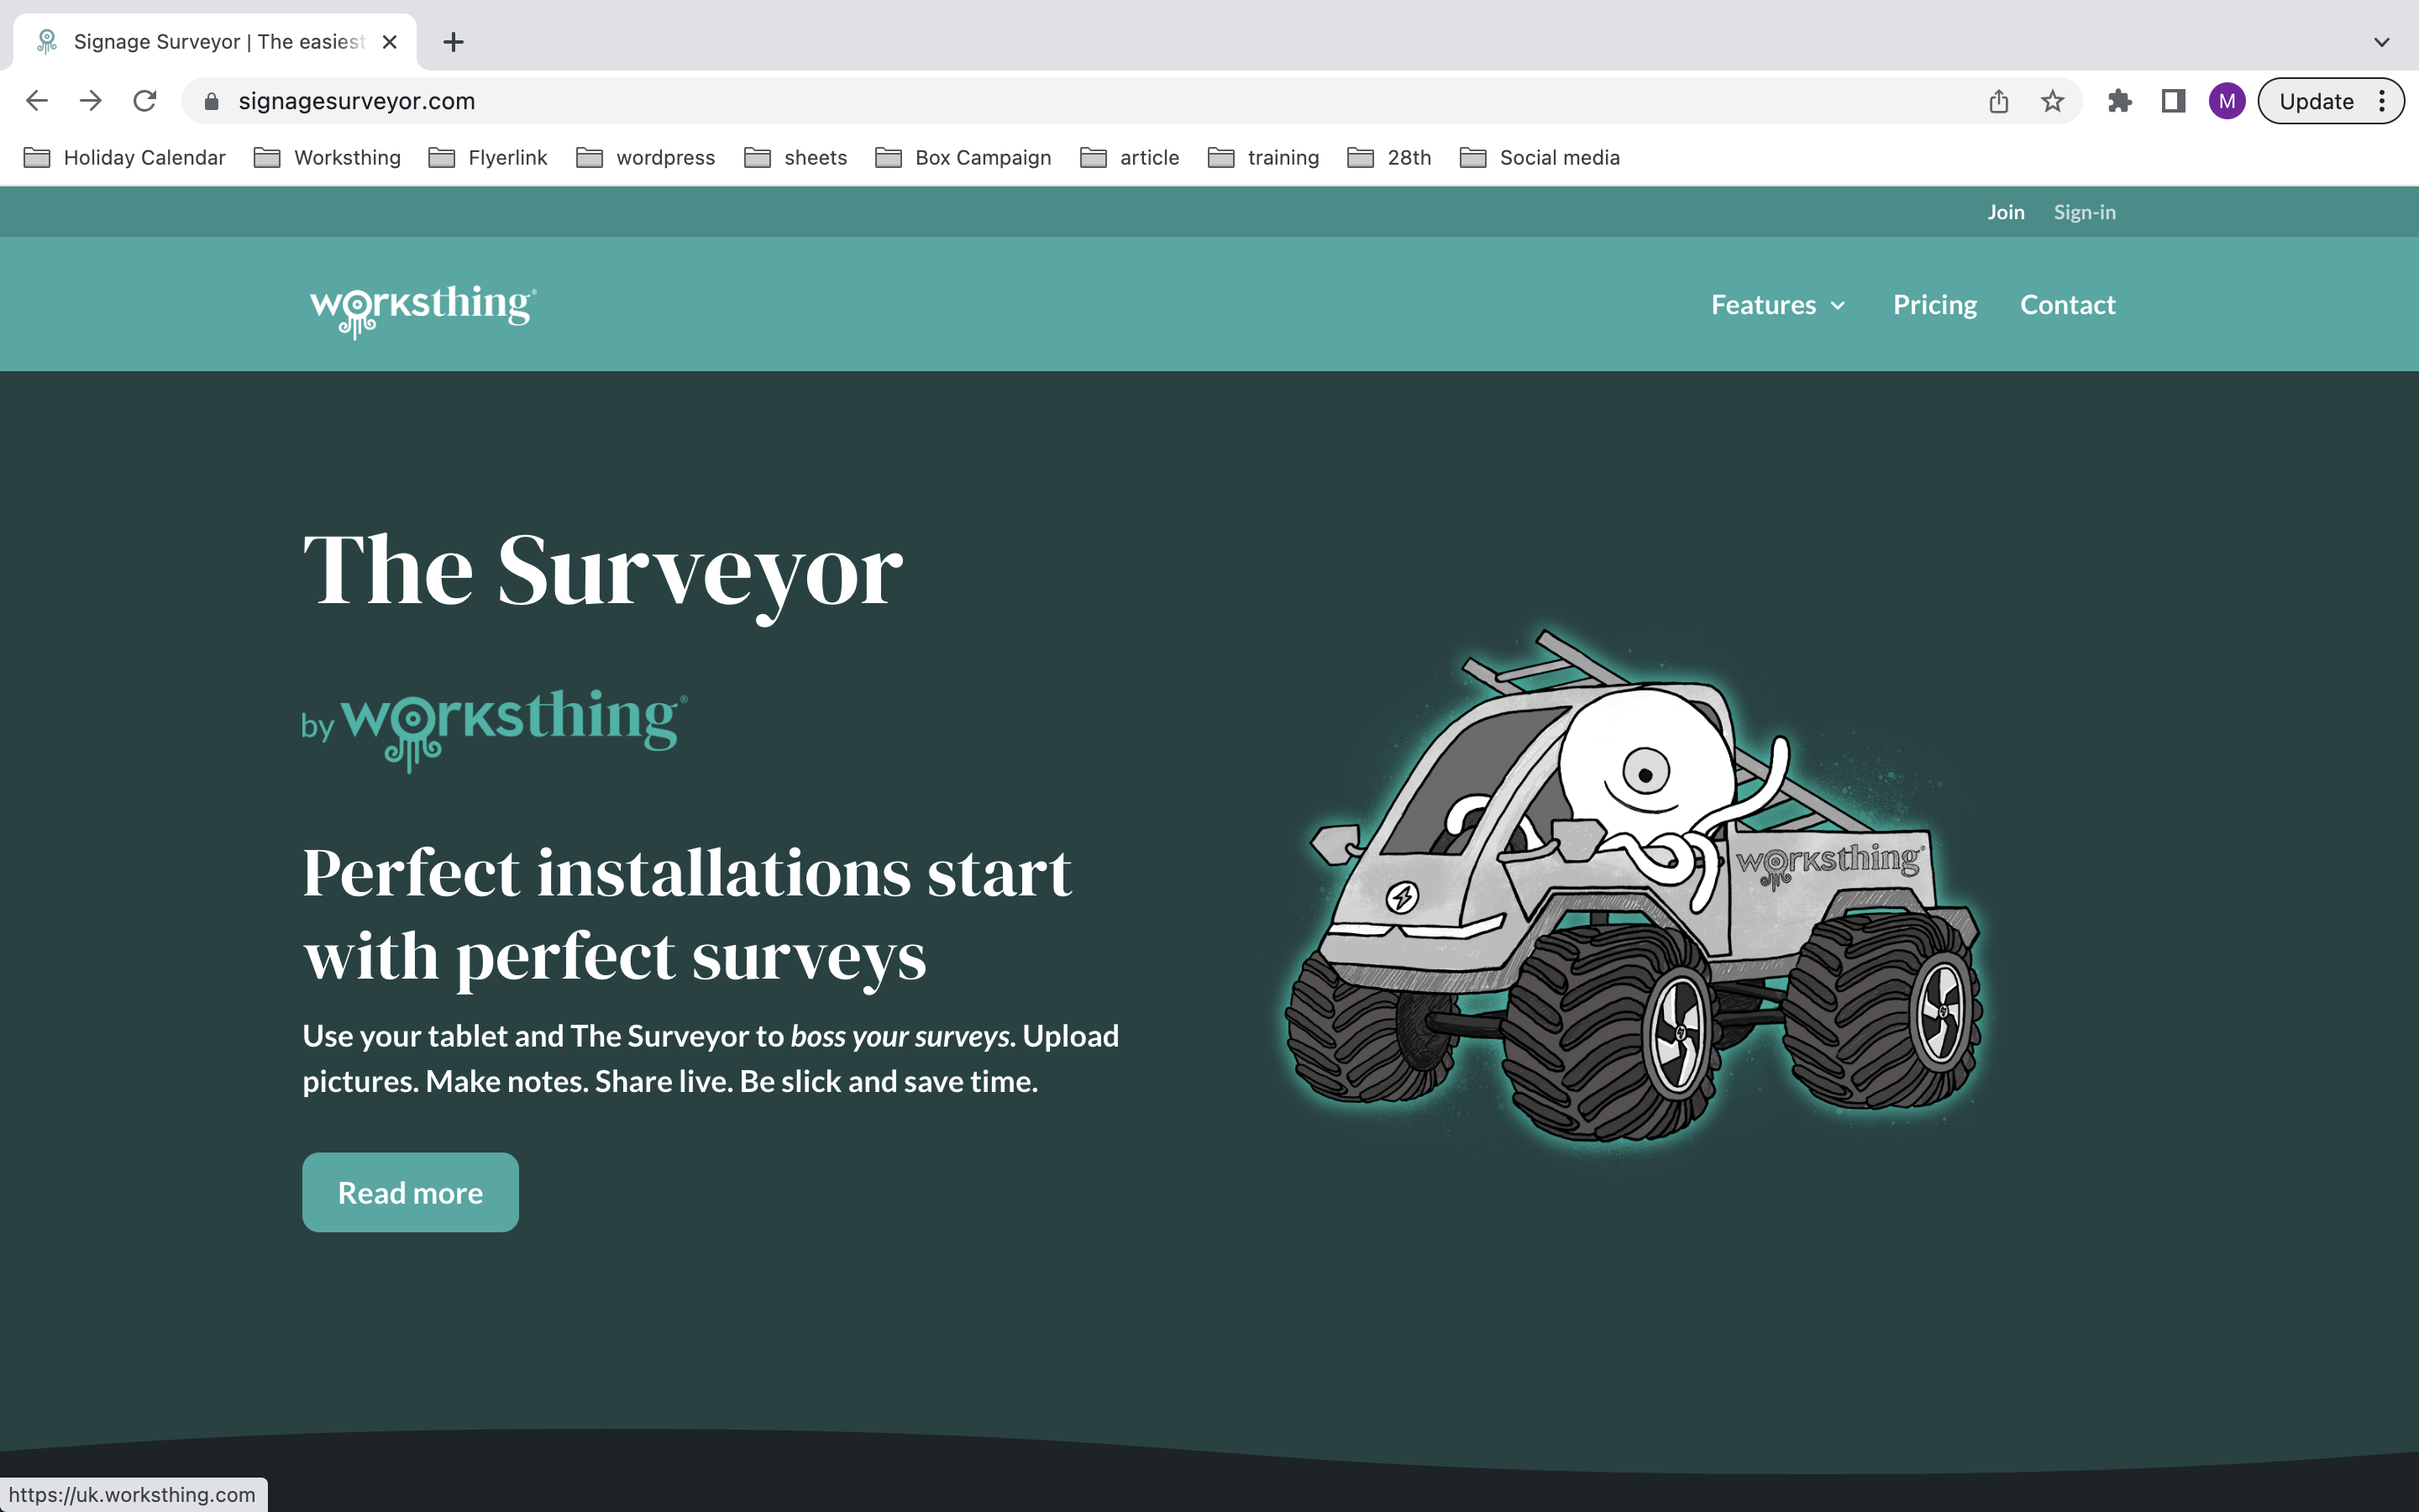2419x1512 pixels.
Task: Open the Extensions puzzle icon
Action: pos(2119,101)
